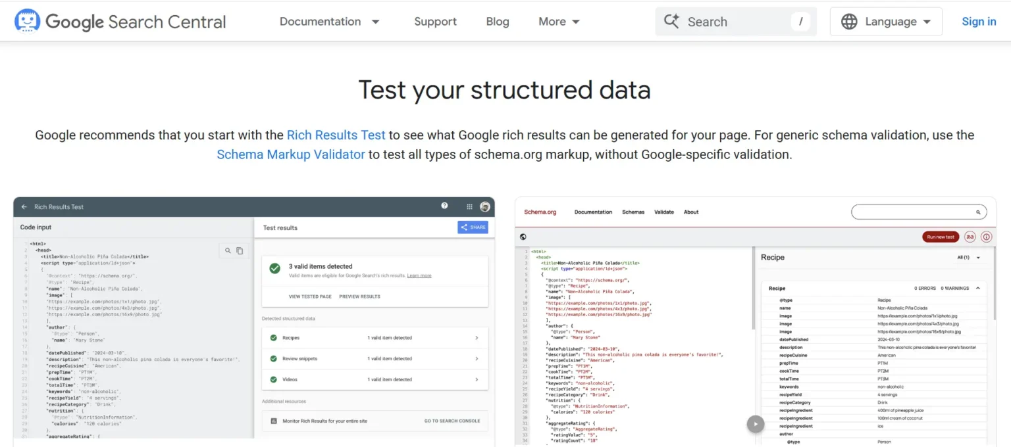Click the copy icon in the Code input panel
The image size is (1011, 447).
(240, 250)
